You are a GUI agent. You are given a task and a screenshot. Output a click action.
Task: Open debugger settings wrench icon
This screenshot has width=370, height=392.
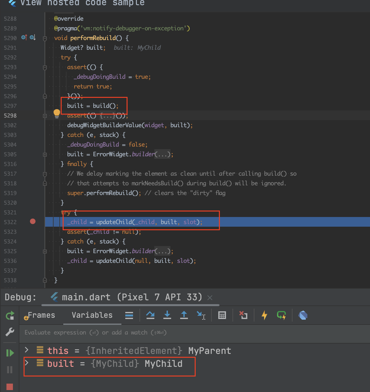10,332
